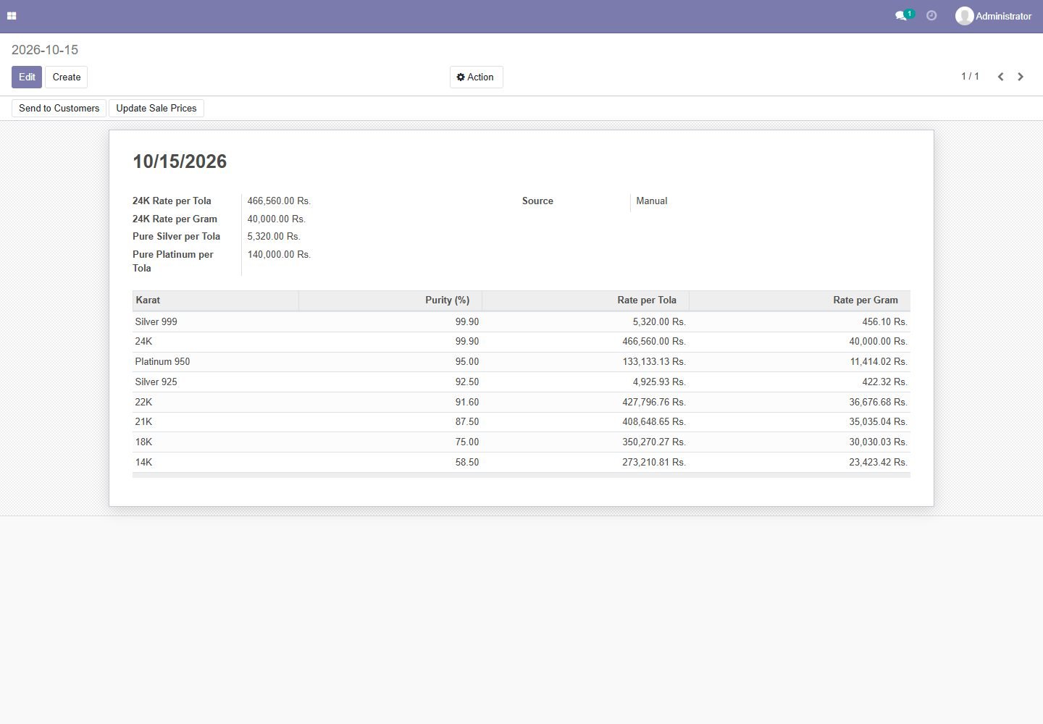This screenshot has width=1043, height=724.
Task: Click the Create button
Action: tap(67, 77)
